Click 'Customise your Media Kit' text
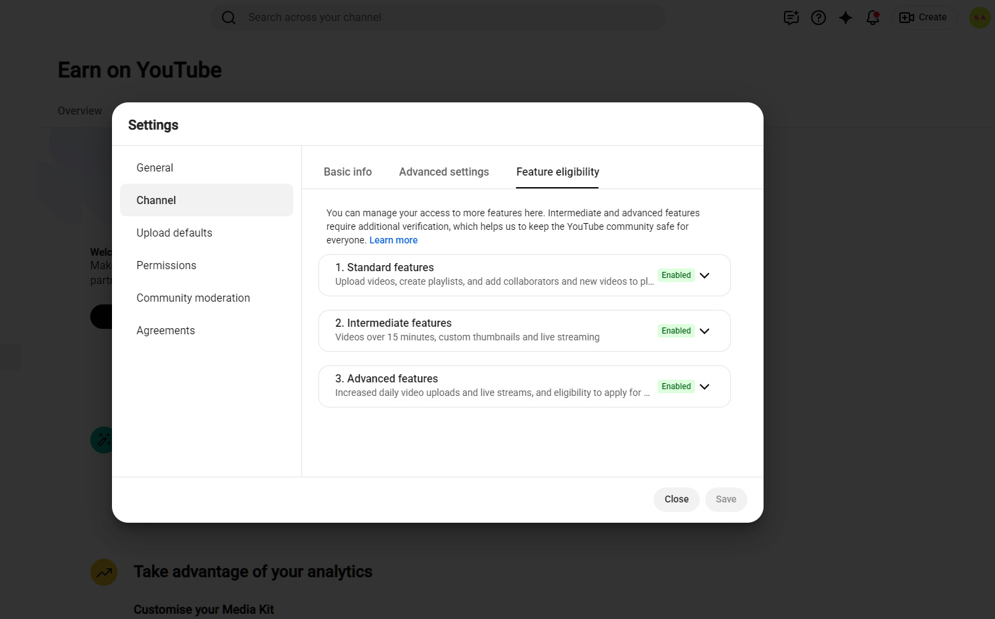995x619 pixels. pyautogui.click(x=204, y=610)
